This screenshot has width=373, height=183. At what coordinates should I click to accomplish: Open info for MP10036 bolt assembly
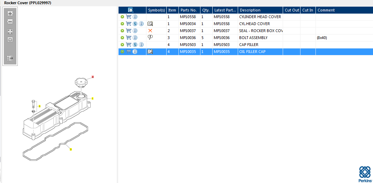pyautogui.click(x=135, y=38)
